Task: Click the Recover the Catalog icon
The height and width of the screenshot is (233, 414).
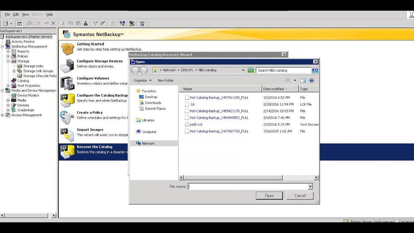Action: click(x=67, y=152)
